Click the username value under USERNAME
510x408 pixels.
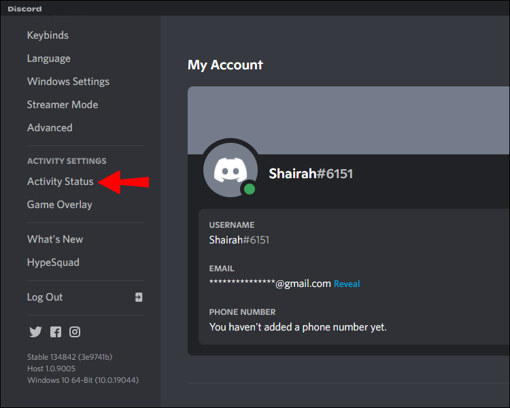[x=239, y=240]
